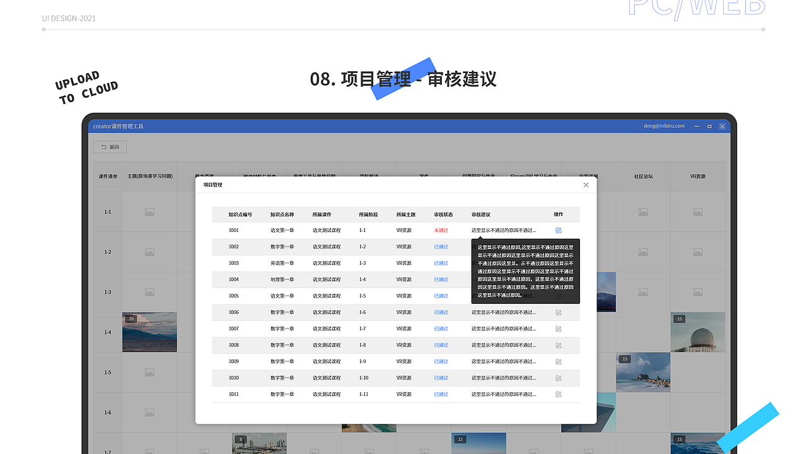This screenshot has width=807, height=454.
Task: Click the edit icon for knowledge point 1001
Action: [x=558, y=230]
